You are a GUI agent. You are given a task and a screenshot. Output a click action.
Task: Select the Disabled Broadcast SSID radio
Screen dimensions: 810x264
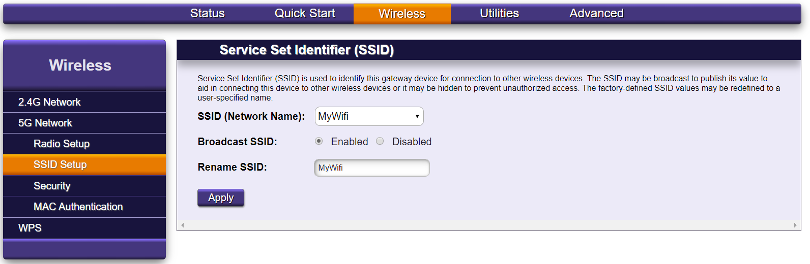[380, 141]
